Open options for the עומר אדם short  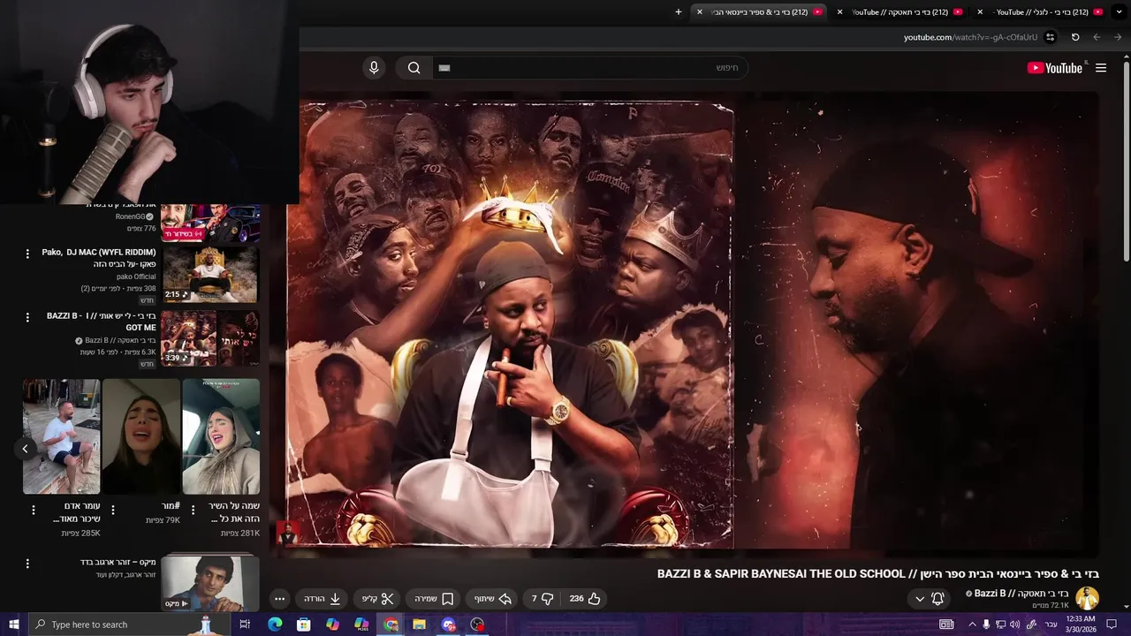click(x=34, y=510)
